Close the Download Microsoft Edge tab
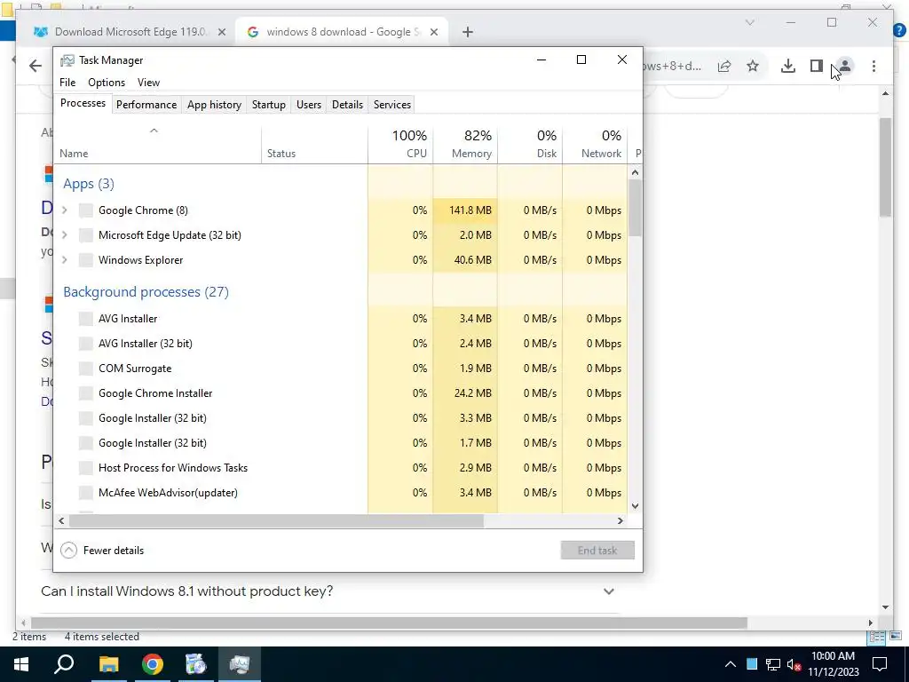This screenshot has width=909, height=682. click(x=221, y=33)
